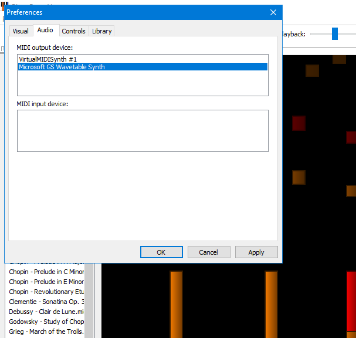Select Clementie - Sonatina Op. file

[46, 302]
